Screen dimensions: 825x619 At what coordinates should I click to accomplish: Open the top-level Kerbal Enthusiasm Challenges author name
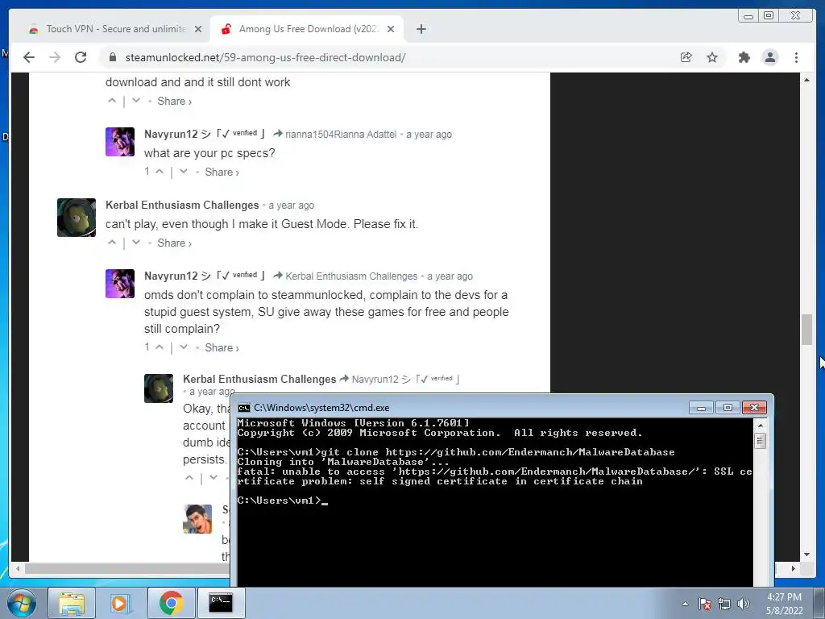(x=182, y=206)
